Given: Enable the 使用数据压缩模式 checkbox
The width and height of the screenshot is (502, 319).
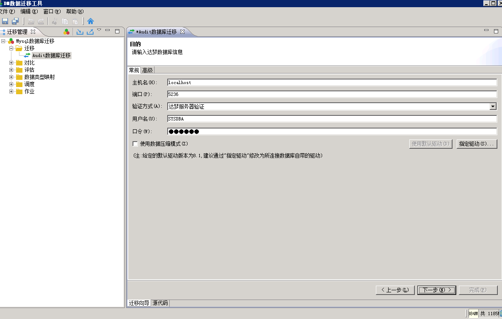Looking at the screenshot, I should pos(135,144).
